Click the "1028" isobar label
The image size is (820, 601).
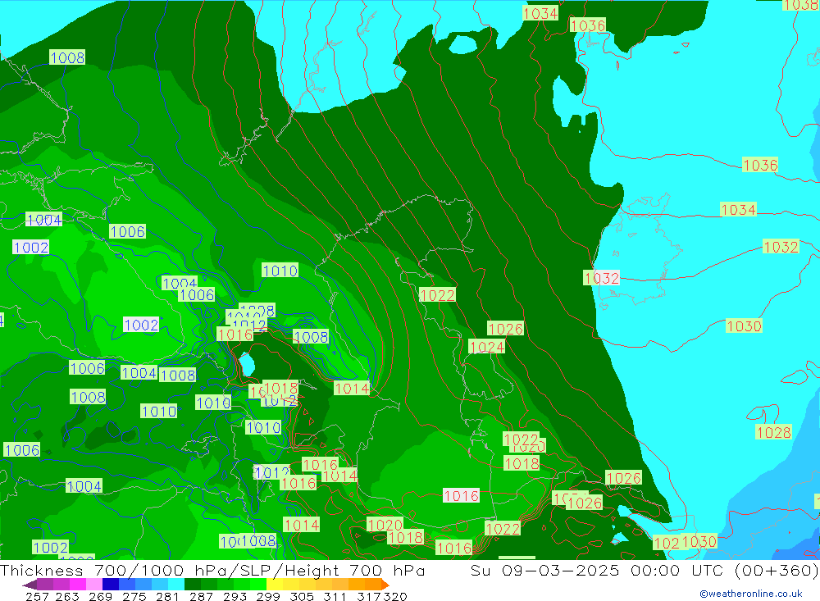[774, 432]
